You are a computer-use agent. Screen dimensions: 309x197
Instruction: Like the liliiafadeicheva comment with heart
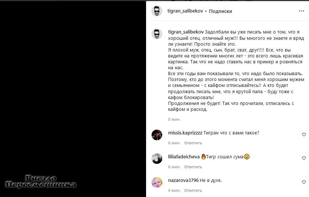click(x=304, y=158)
